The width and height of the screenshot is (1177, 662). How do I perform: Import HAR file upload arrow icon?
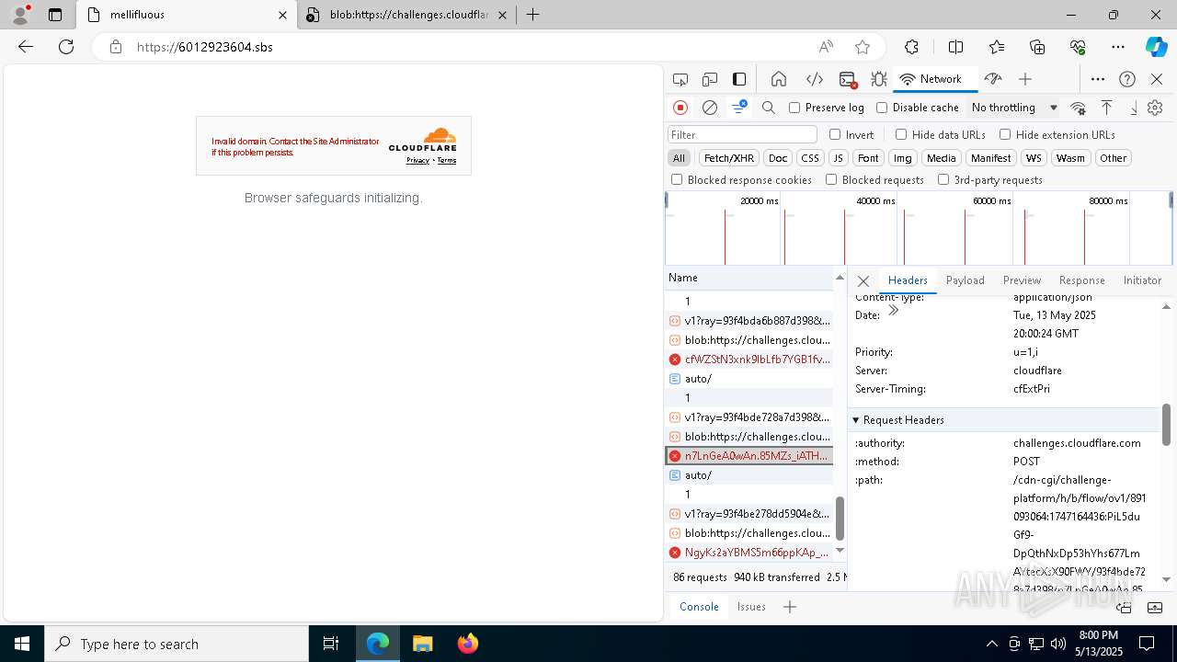(x=1107, y=108)
